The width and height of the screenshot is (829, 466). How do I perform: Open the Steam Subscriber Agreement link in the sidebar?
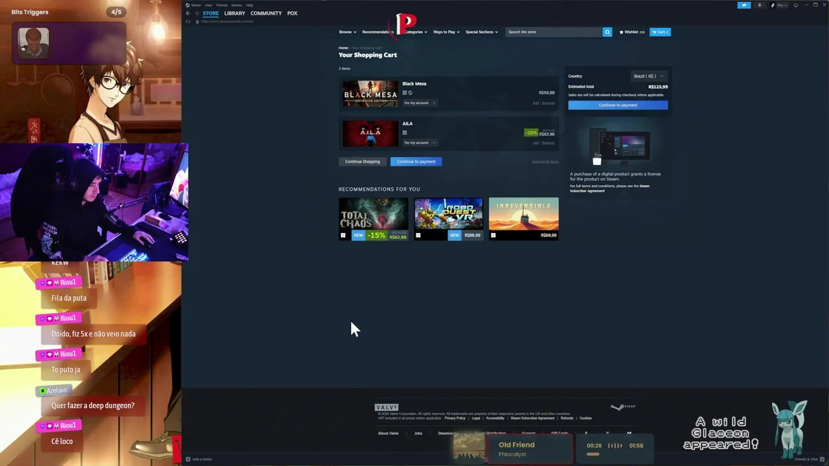click(609, 188)
